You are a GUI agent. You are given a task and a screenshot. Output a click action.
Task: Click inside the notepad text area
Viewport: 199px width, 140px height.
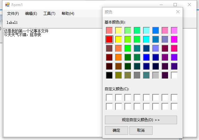coord(53,82)
